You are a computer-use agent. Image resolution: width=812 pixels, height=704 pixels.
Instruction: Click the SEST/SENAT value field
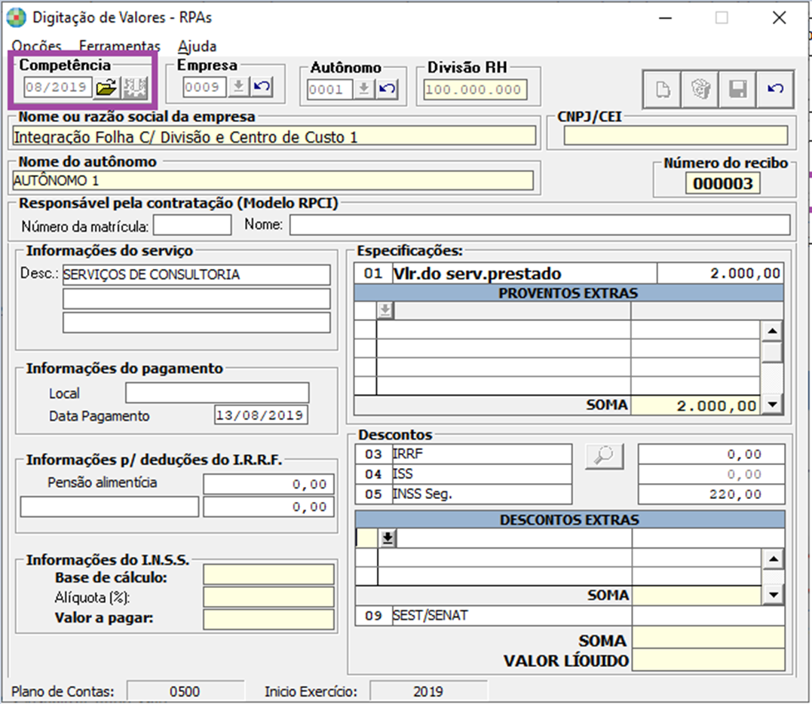tap(708, 616)
